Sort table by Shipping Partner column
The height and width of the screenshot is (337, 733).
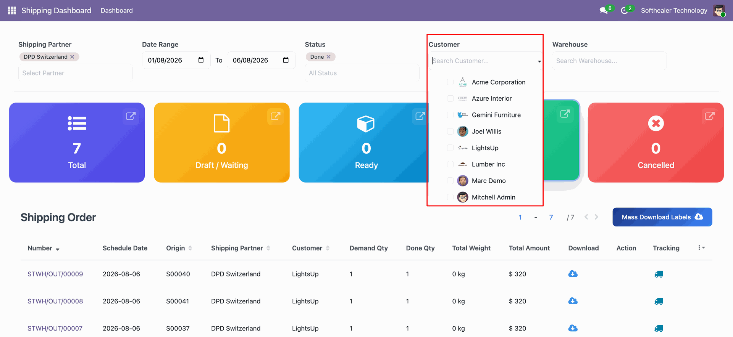(241, 248)
